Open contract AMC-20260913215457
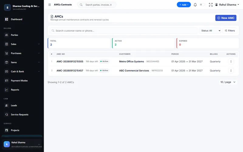This screenshot has height=152, width=243. click(x=70, y=71)
